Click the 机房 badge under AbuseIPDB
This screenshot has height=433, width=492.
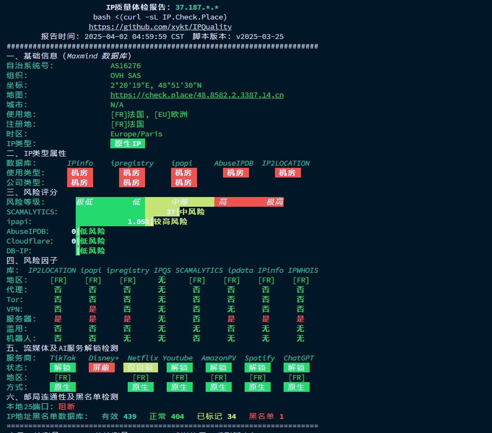coord(235,173)
